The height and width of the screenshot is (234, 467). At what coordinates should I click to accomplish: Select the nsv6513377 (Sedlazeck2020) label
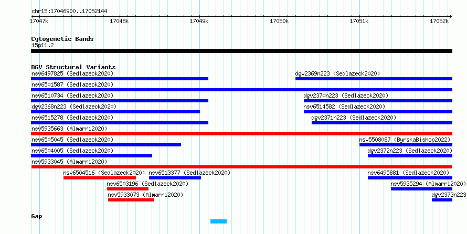point(190,173)
